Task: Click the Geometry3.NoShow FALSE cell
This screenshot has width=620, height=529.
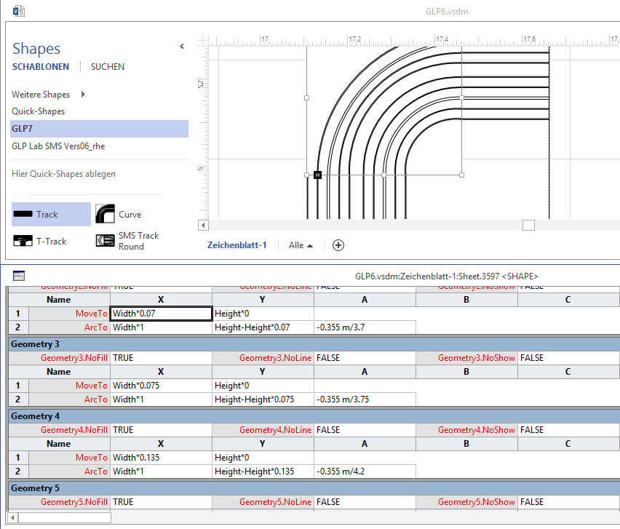Action: coord(568,358)
